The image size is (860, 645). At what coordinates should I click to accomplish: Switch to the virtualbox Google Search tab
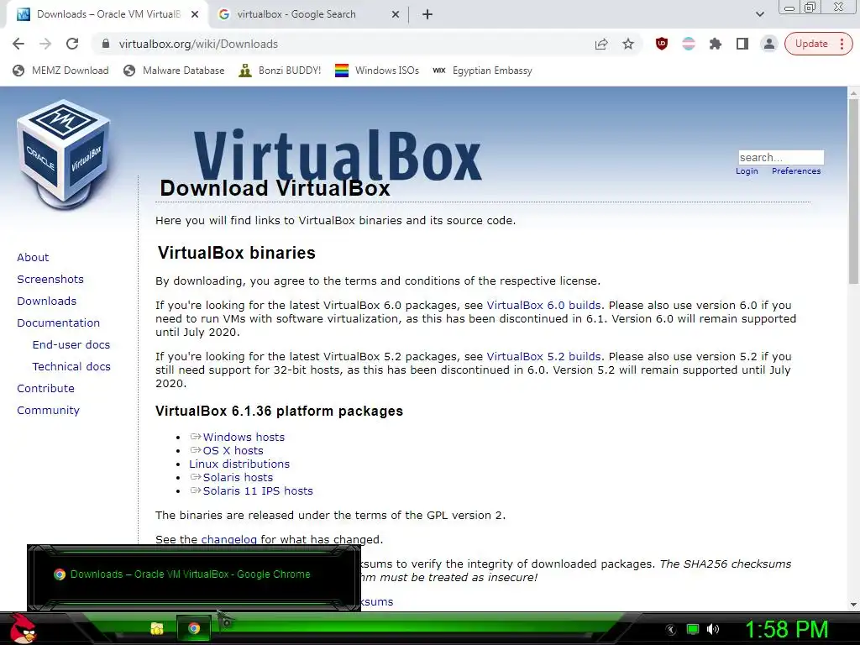(296, 14)
